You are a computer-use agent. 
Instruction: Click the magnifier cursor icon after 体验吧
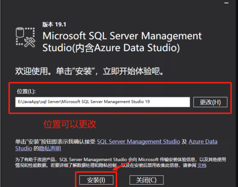pyautogui.click(x=157, y=72)
